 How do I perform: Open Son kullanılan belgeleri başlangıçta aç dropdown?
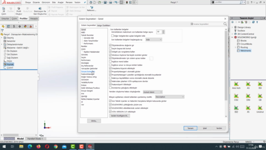pyautogui.click(x=154, y=40)
